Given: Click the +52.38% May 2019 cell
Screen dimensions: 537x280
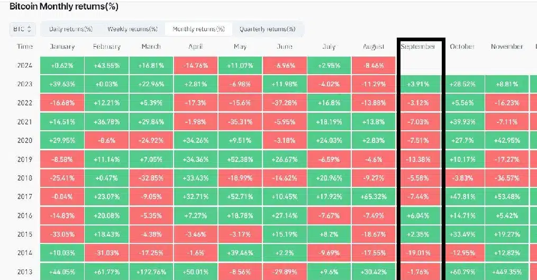Looking at the screenshot, I should coord(240,159).
